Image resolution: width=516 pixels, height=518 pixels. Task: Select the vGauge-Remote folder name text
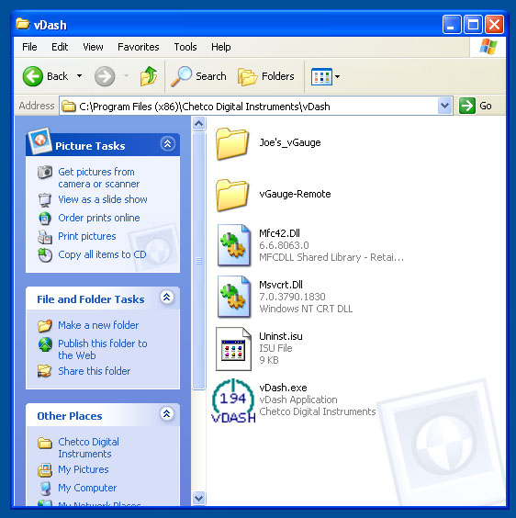point(295,194)
